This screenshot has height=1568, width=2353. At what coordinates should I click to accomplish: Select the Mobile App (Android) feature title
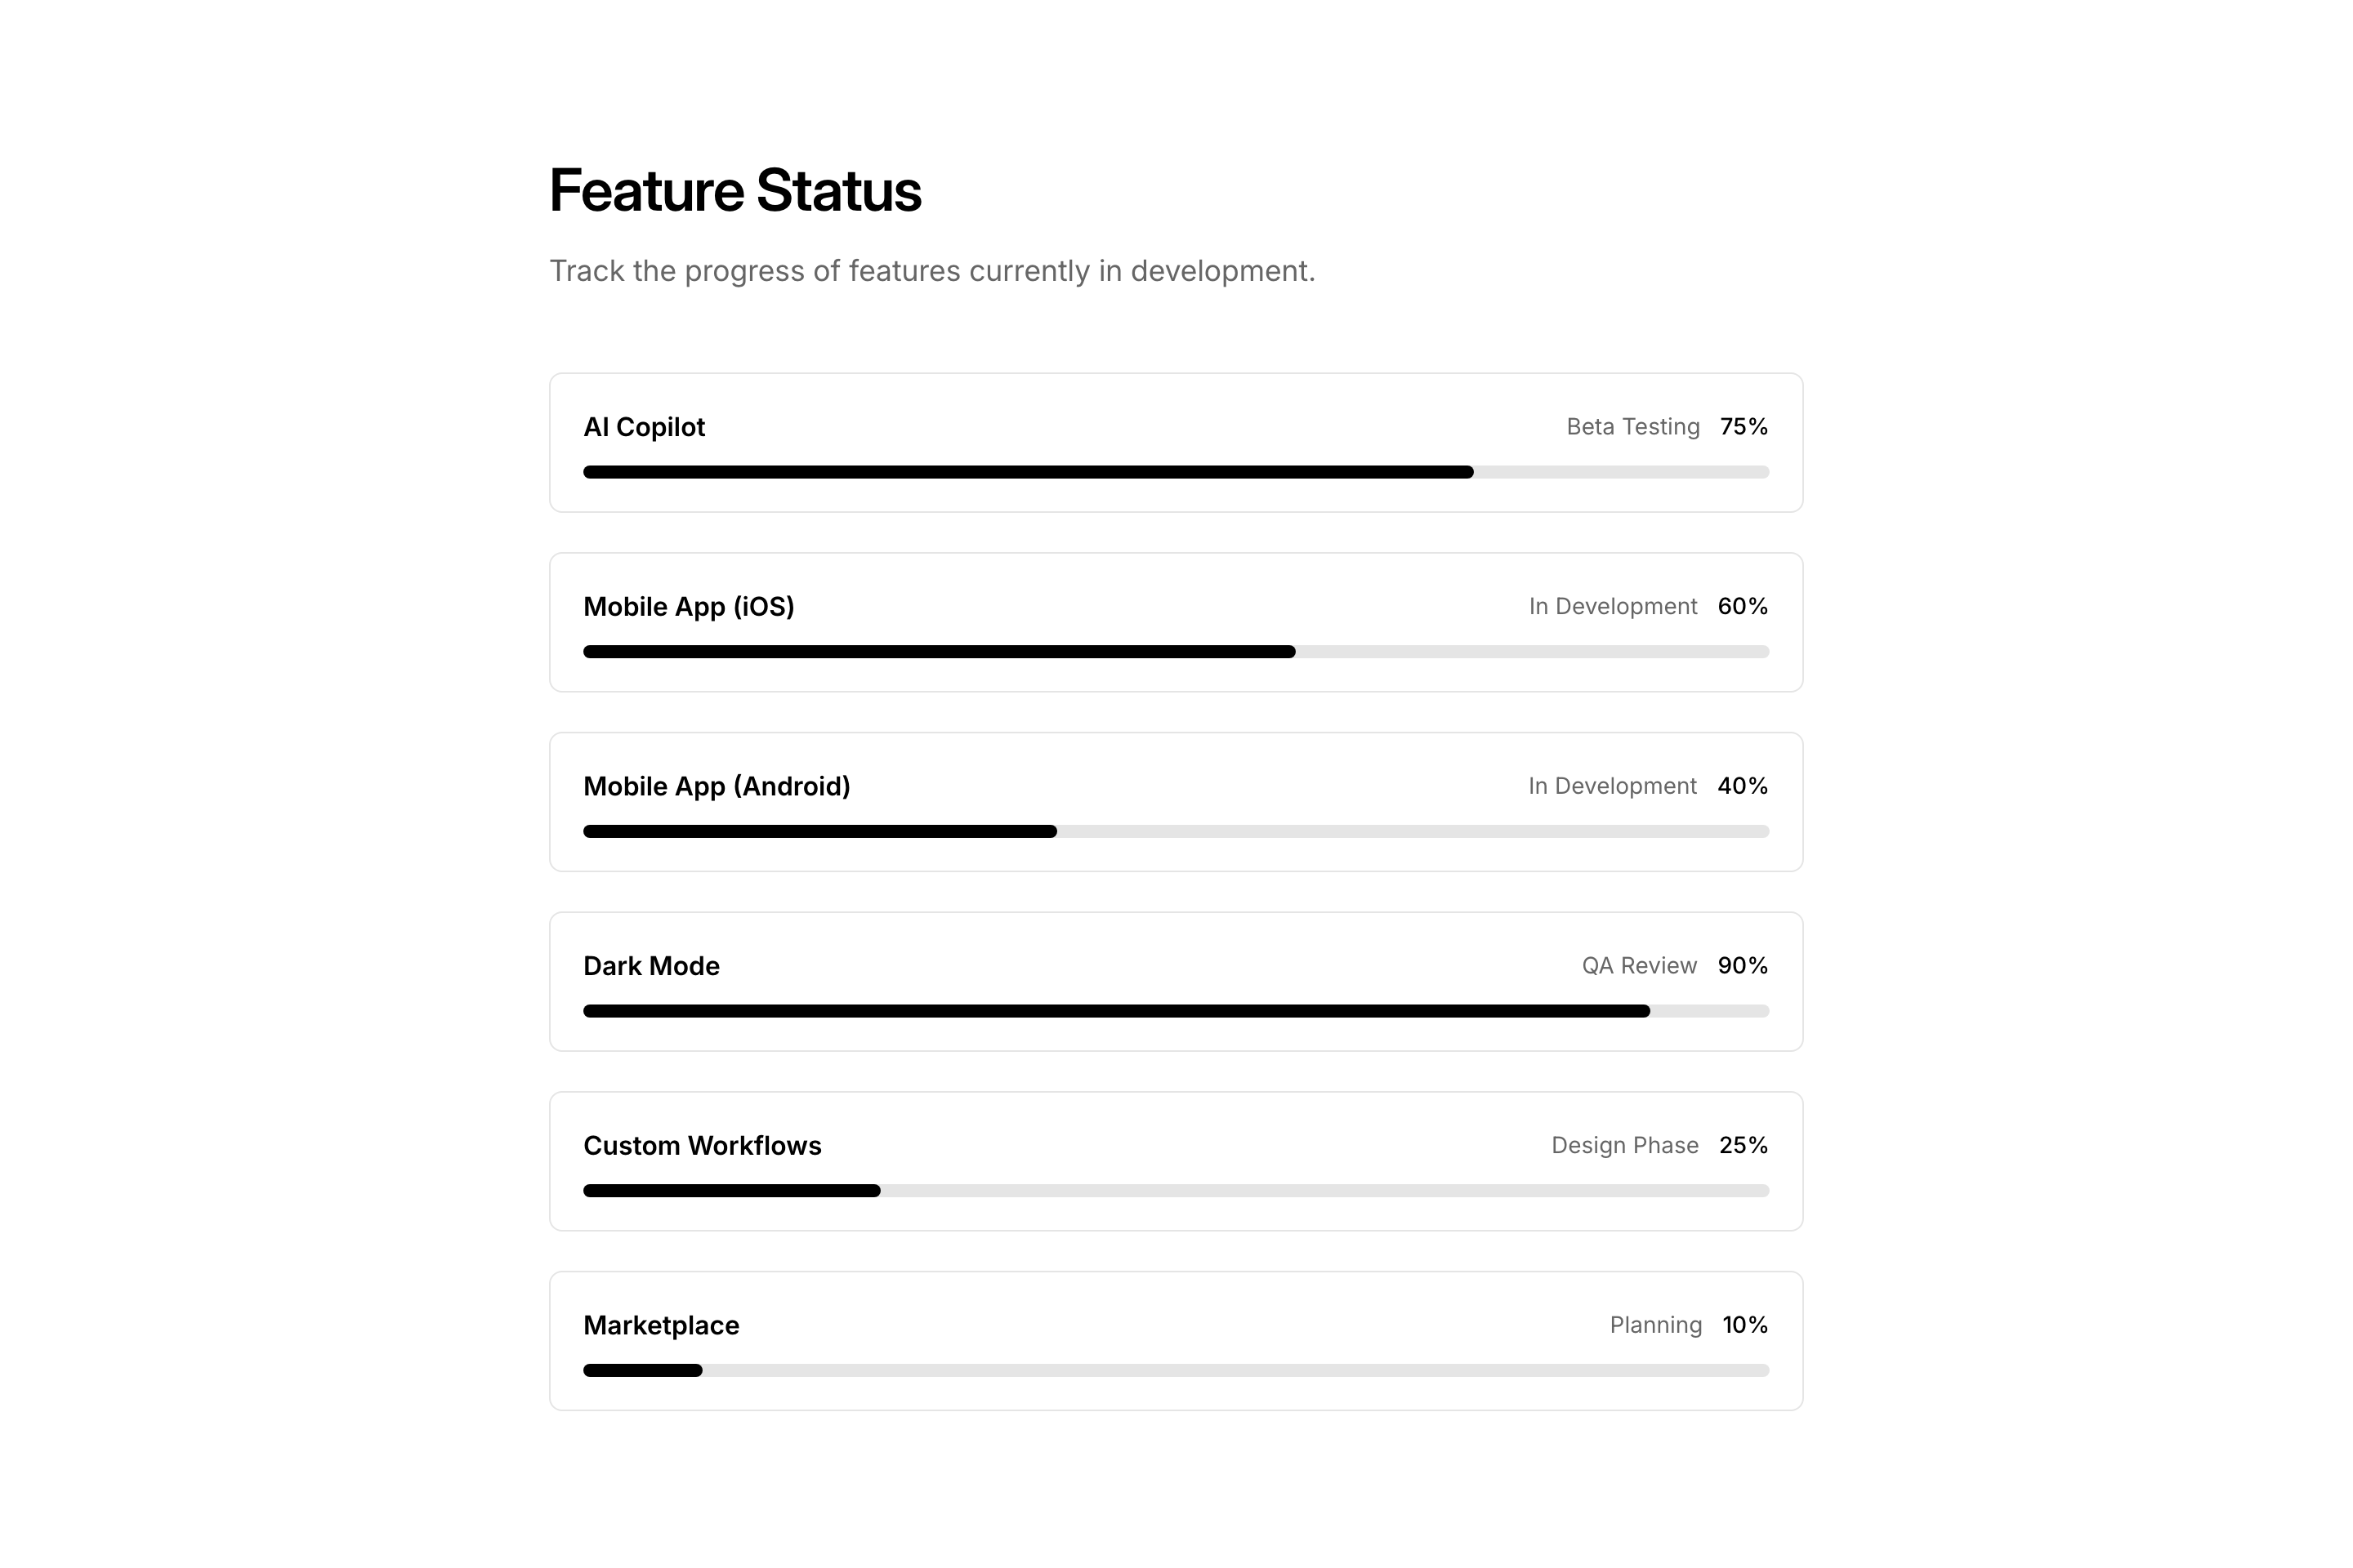(x=717, y=786)
